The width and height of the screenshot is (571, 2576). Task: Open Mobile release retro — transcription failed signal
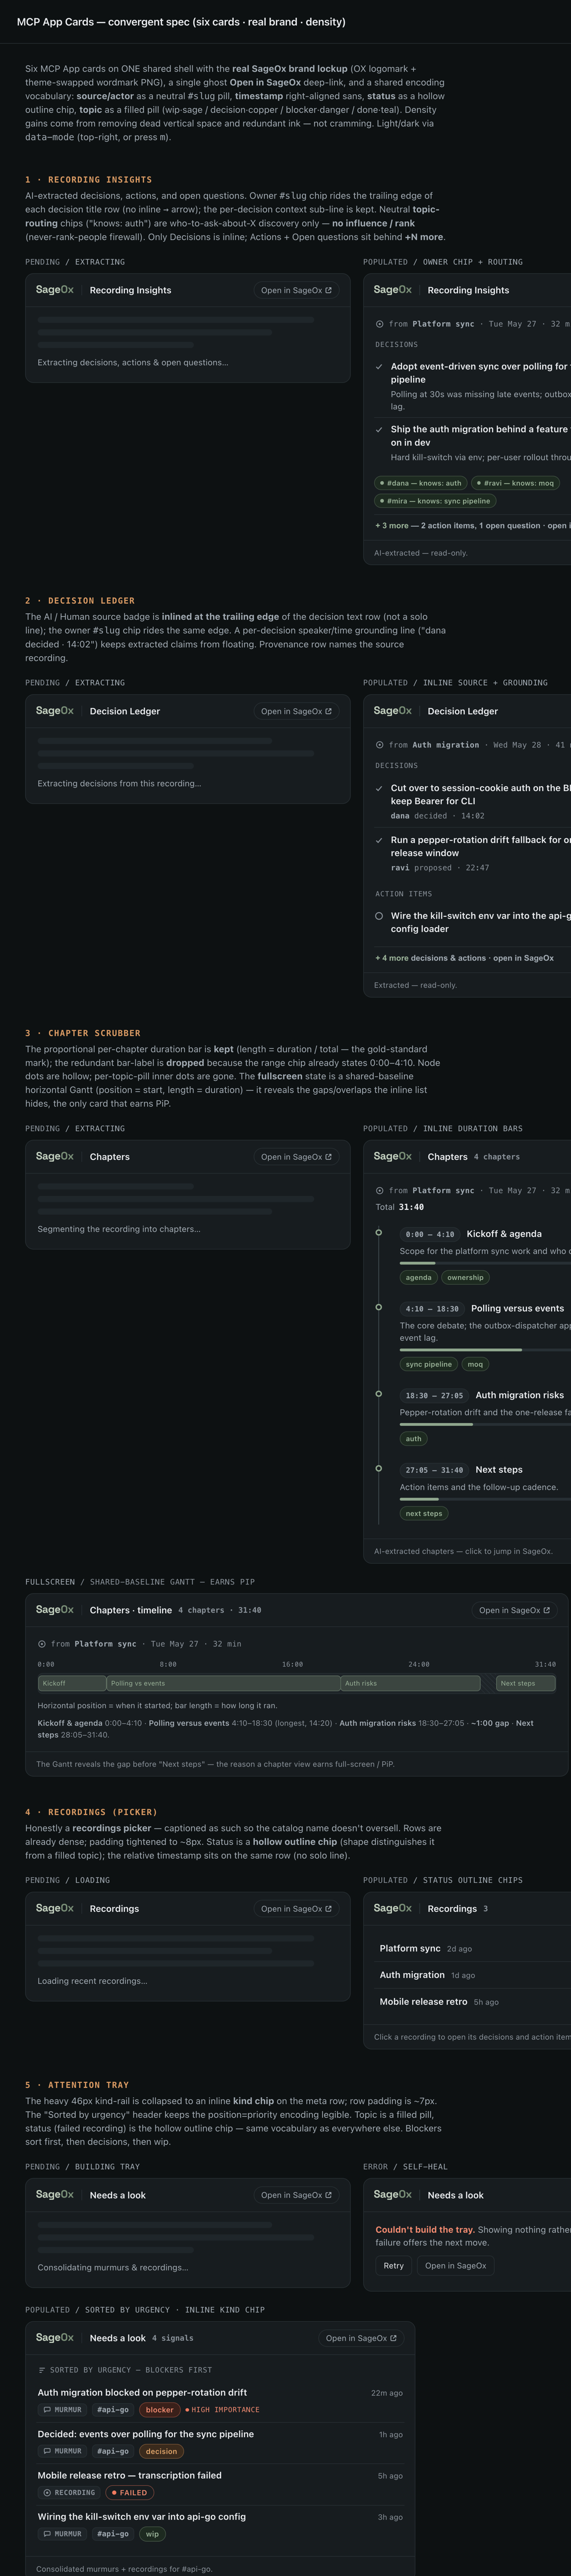point(220,2484)
